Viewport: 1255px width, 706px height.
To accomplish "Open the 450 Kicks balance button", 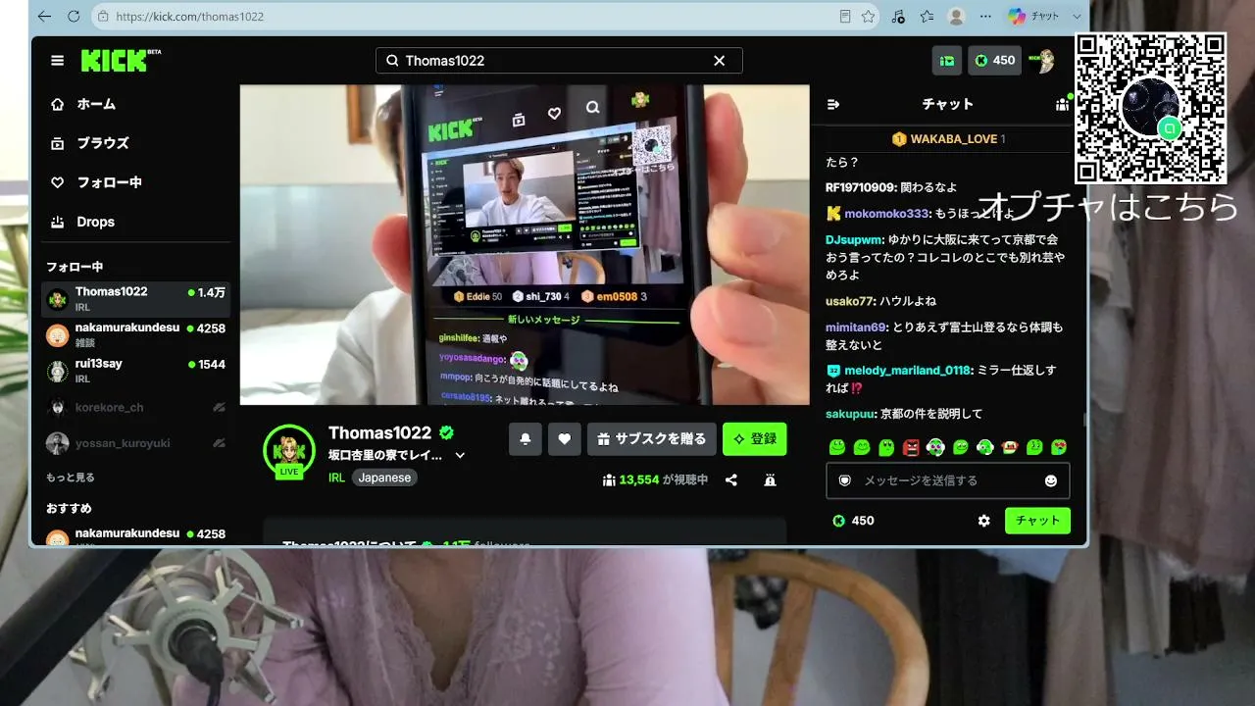I will pos(994,61).
